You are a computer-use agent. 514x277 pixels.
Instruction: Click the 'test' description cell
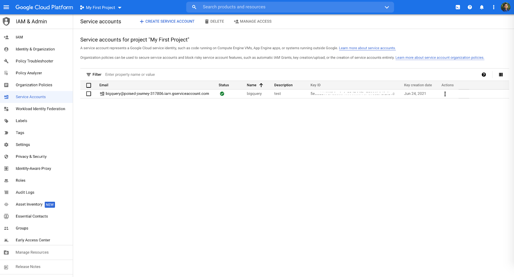(x=278, y=94)
